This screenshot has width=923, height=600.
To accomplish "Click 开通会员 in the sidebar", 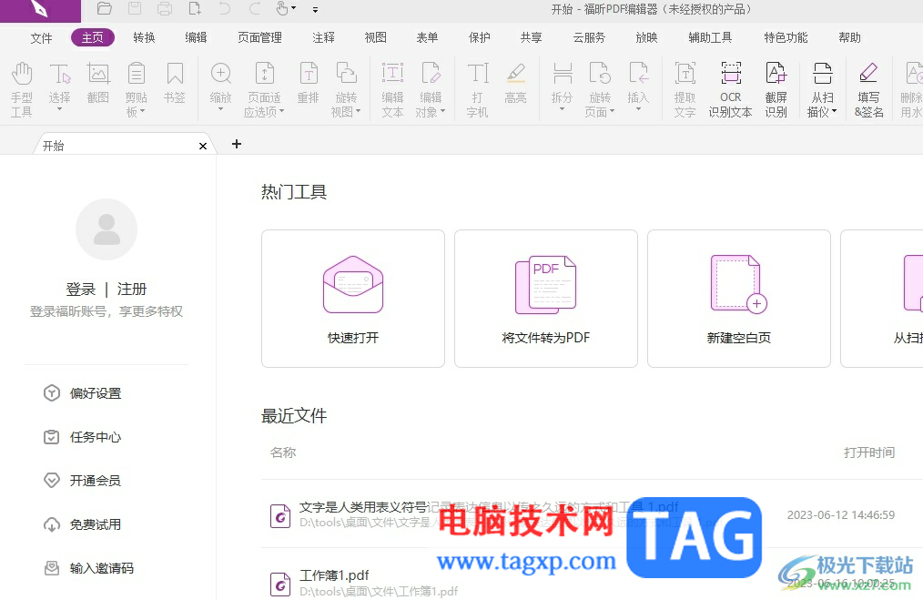I will (x=83, y=481).
